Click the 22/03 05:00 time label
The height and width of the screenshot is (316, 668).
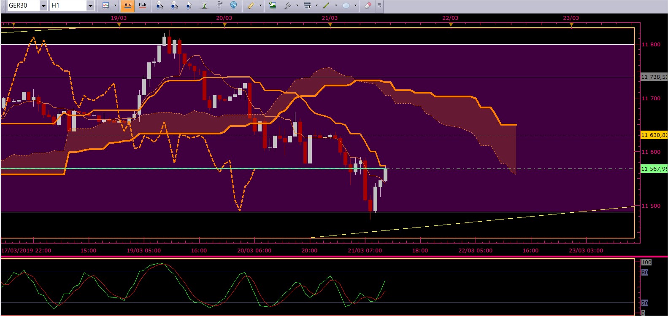tap(475, 250)
